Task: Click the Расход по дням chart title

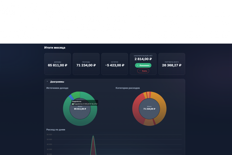Action: pyautogui.click(x=56, y=130)
